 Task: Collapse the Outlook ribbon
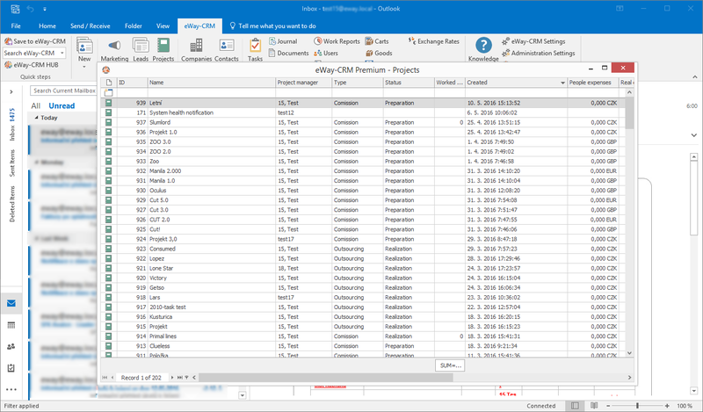pyautogui.click(x=695, y=76)
